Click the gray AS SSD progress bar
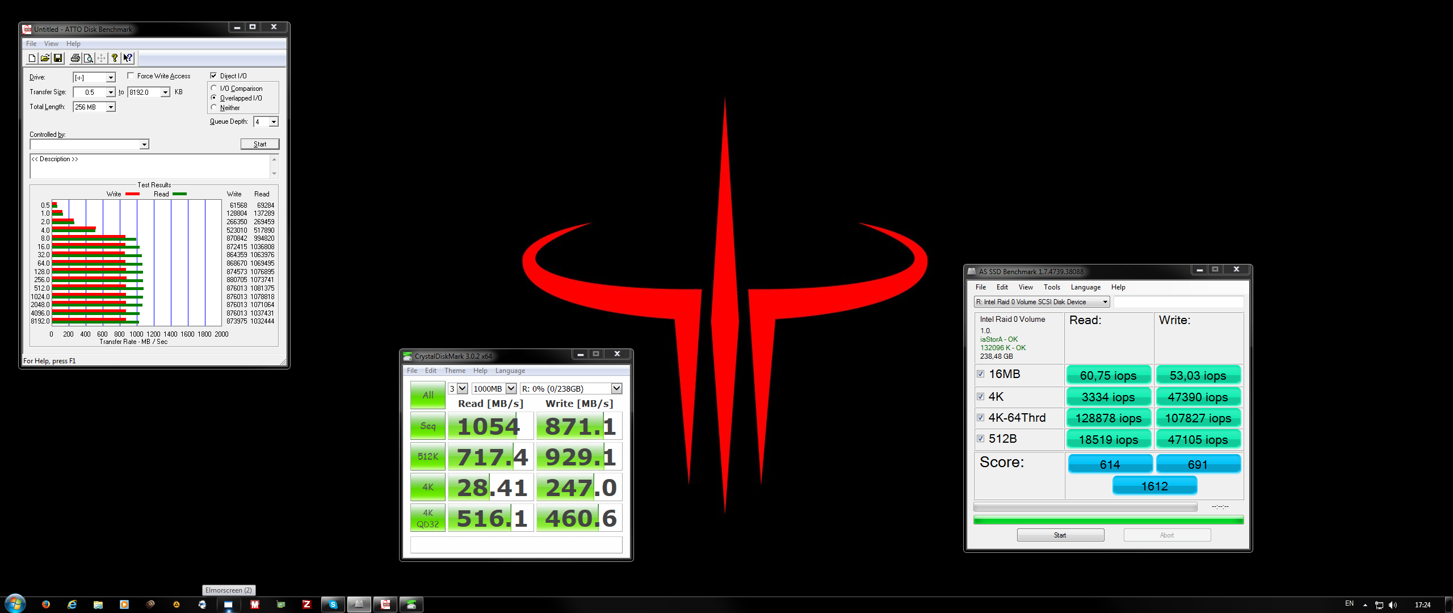Screen dimensions: 1453x613 click(x=1085, y=506)
